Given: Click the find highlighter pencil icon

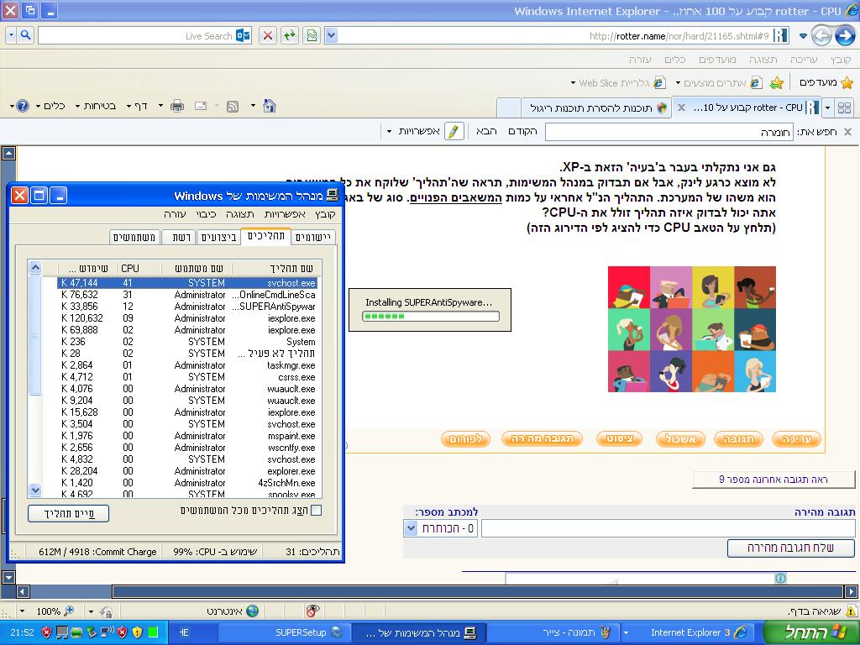Looking at the screenshot, I should (454, 132).
